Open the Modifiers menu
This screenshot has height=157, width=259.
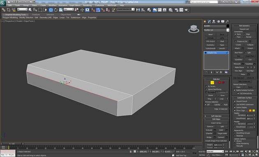53,5
